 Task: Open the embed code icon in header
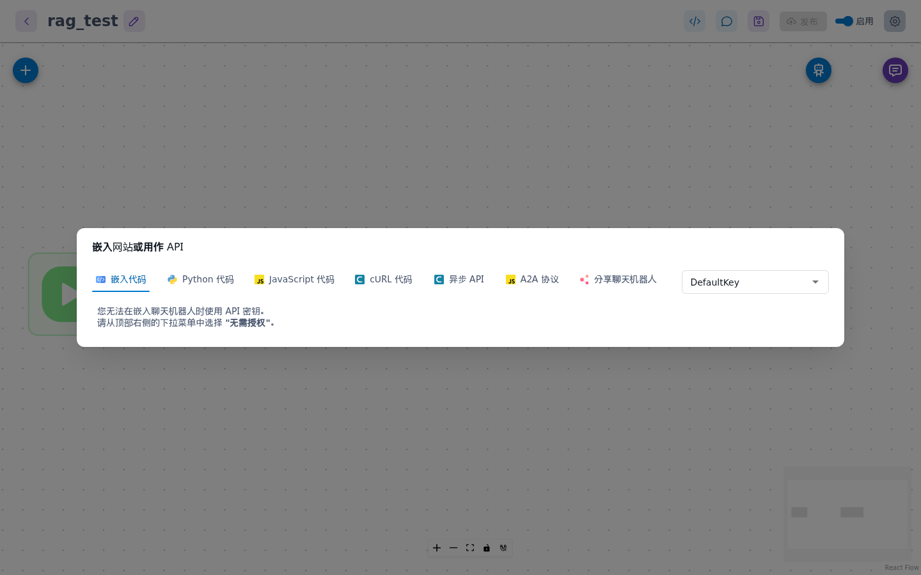(x=695, y=21)
